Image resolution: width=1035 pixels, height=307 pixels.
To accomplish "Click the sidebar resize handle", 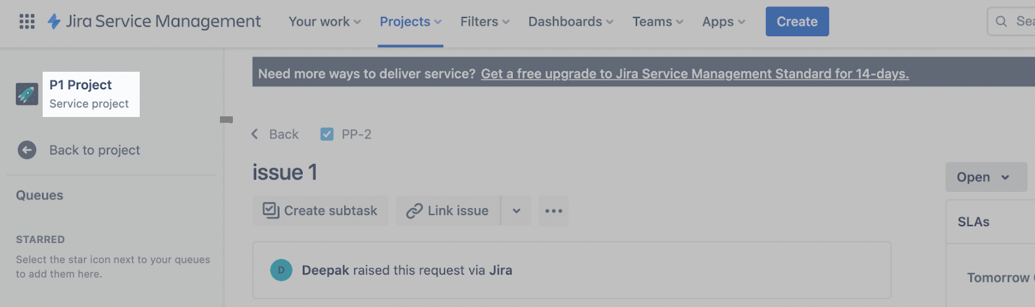I will (226, 120).
